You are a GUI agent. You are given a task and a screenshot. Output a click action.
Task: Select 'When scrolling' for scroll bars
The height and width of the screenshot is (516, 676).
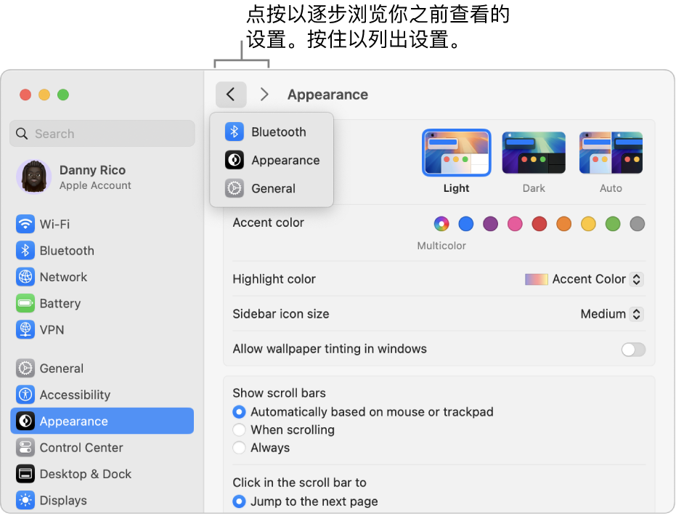(240, 430)
